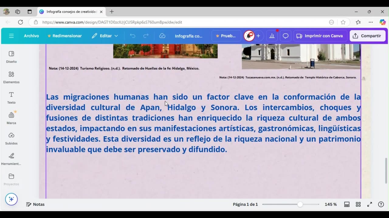The width and height of the screenshot is (389, 218).
Task: Enter fullscreen presentation mode icon
Action: tap(370, 204)
